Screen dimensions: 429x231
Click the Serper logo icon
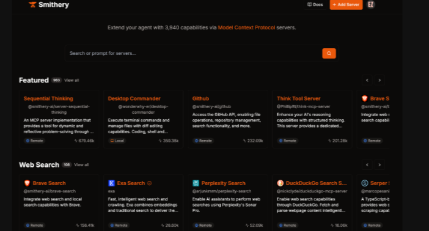tap(365, 183)
